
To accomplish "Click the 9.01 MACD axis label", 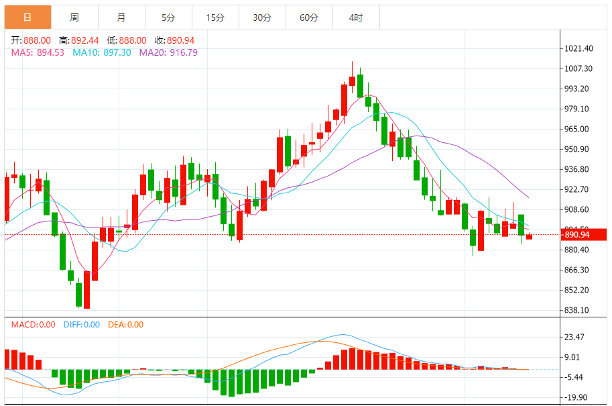I will [572, 357].
